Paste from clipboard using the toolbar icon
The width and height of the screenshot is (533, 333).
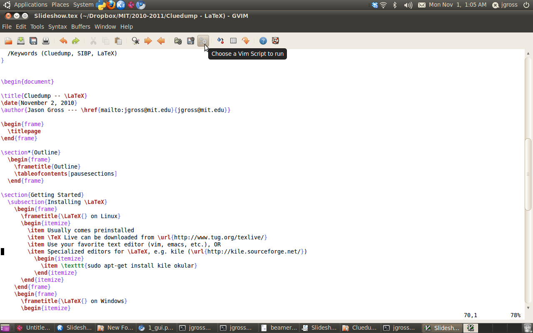118,41
